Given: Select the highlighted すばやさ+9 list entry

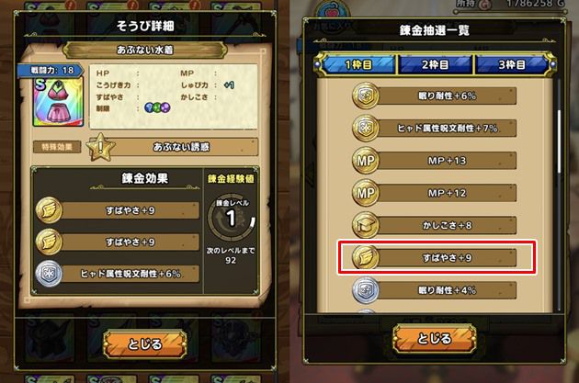Looking at the screenshot, I should pos(437,257).
